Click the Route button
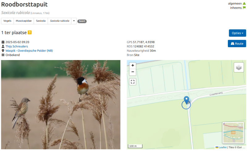Viewport: 247px width, 151px height. coord(237,43)
